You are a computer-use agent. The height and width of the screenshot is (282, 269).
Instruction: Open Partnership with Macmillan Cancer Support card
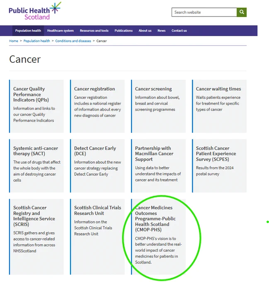158,165
